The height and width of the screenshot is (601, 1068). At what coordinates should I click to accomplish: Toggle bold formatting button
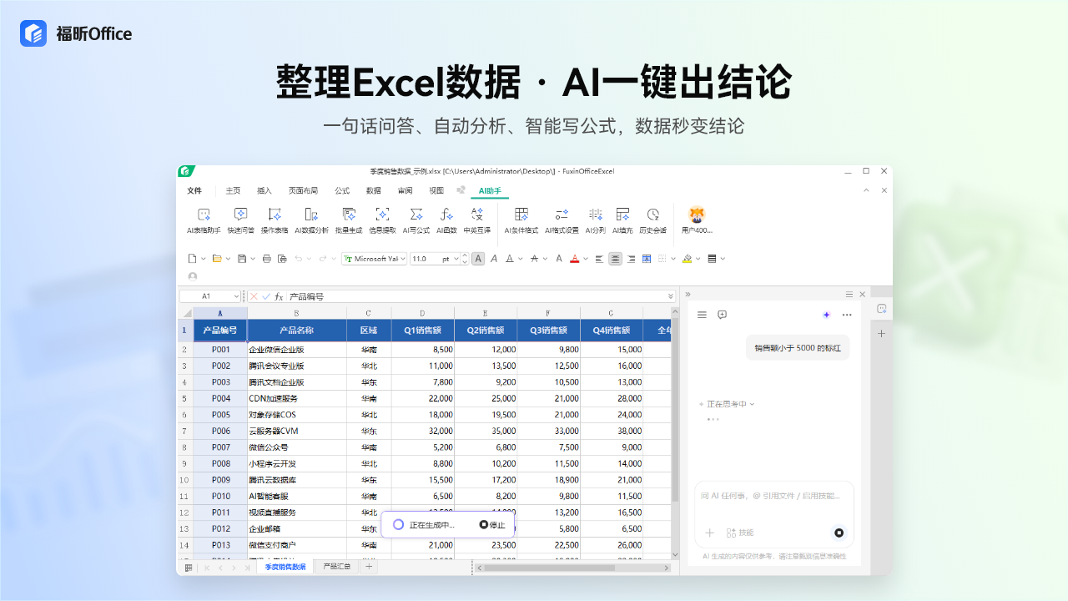tap(478, 259)
